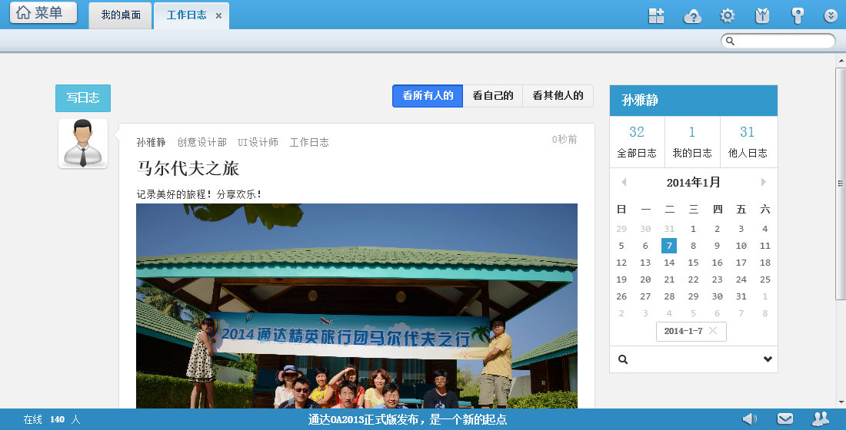Open the cloud help icon
Screen dimensions: 846x430
click(x=693, y=16)
